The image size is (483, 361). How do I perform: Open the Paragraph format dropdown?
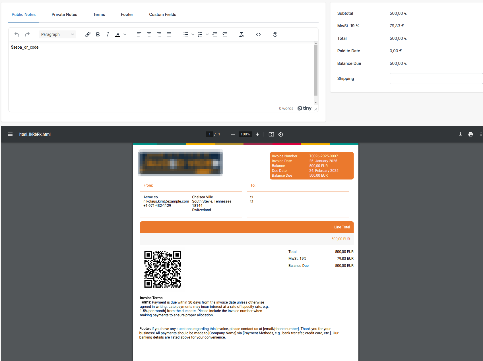[57, 34]
